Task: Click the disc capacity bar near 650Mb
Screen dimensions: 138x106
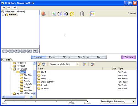Action: pos(72,100)
